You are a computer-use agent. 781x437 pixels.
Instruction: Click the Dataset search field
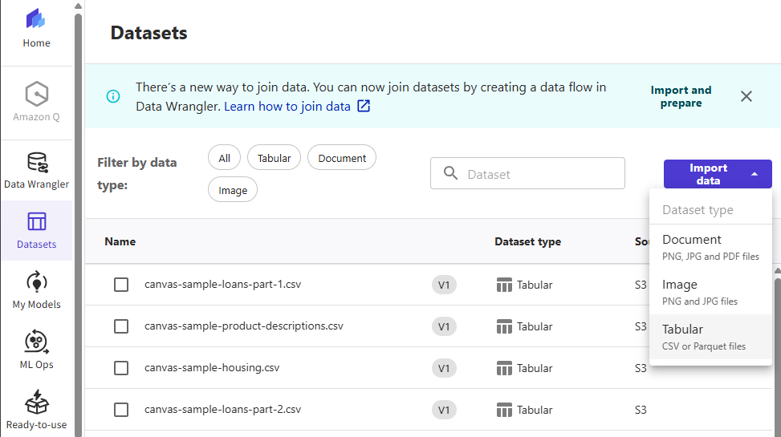[x=538, y=173]
